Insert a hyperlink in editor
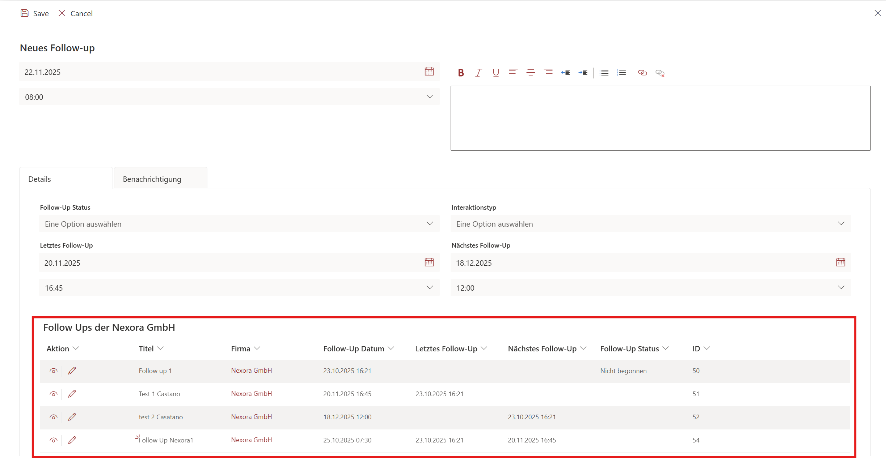This screenshot has height=458, width=886. pos(642,73)
